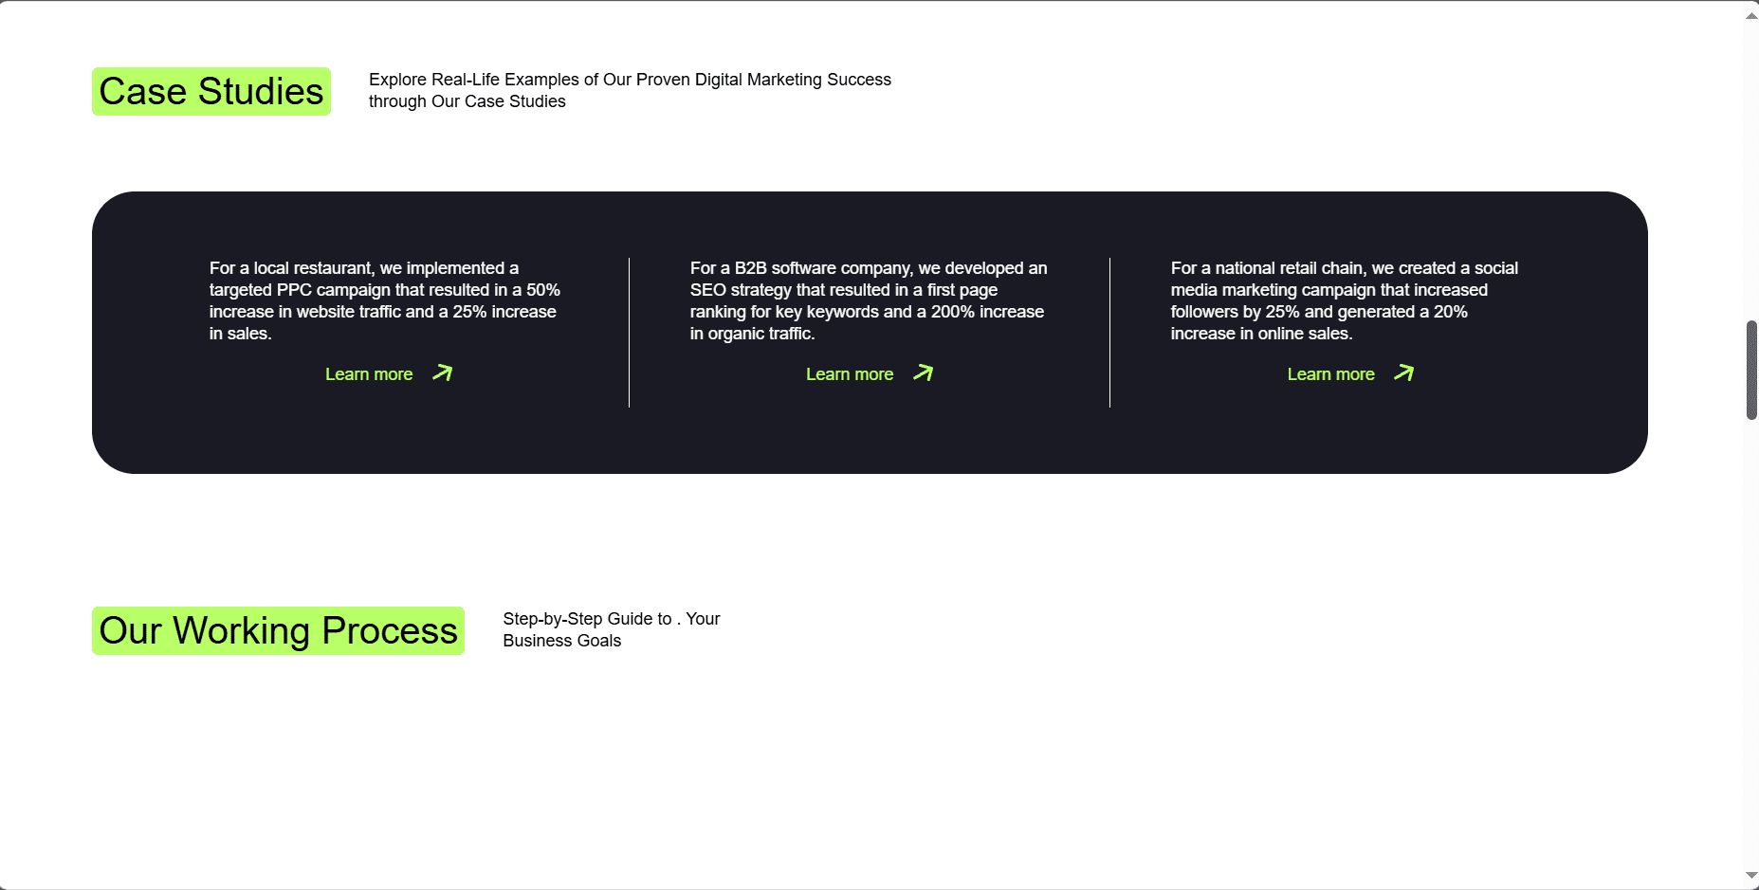Click the arrow icon beside restaurant Learn more

pos(443,373)
